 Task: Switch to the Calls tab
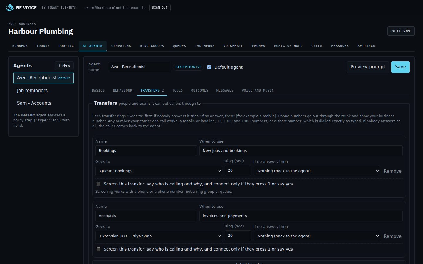click(317, 46)
